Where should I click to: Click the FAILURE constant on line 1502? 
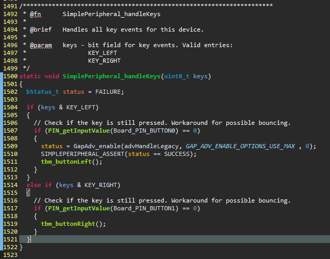pyautogui.click(x=108, y=92)
